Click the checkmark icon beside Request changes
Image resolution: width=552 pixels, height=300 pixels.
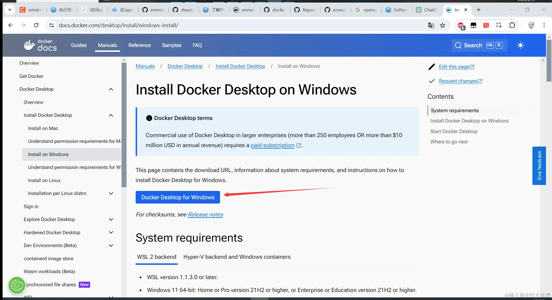coord(432,81)
